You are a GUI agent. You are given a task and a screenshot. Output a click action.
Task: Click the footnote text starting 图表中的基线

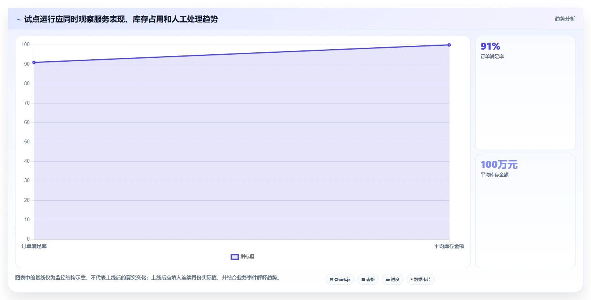147,278
